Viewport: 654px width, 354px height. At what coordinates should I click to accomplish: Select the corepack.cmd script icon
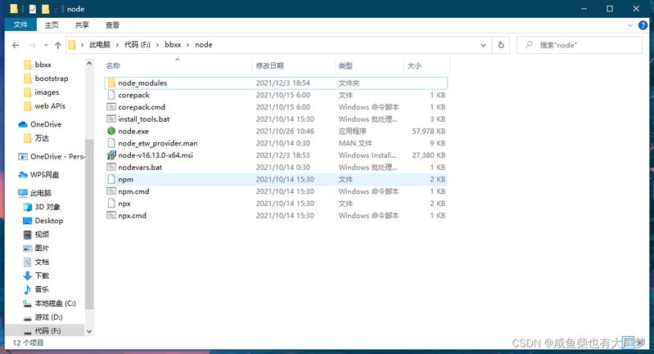(x=111, y=107)
